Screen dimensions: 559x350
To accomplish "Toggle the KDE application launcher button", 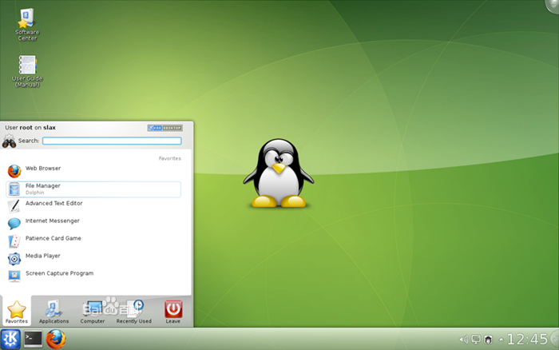I will pos(11,339).
